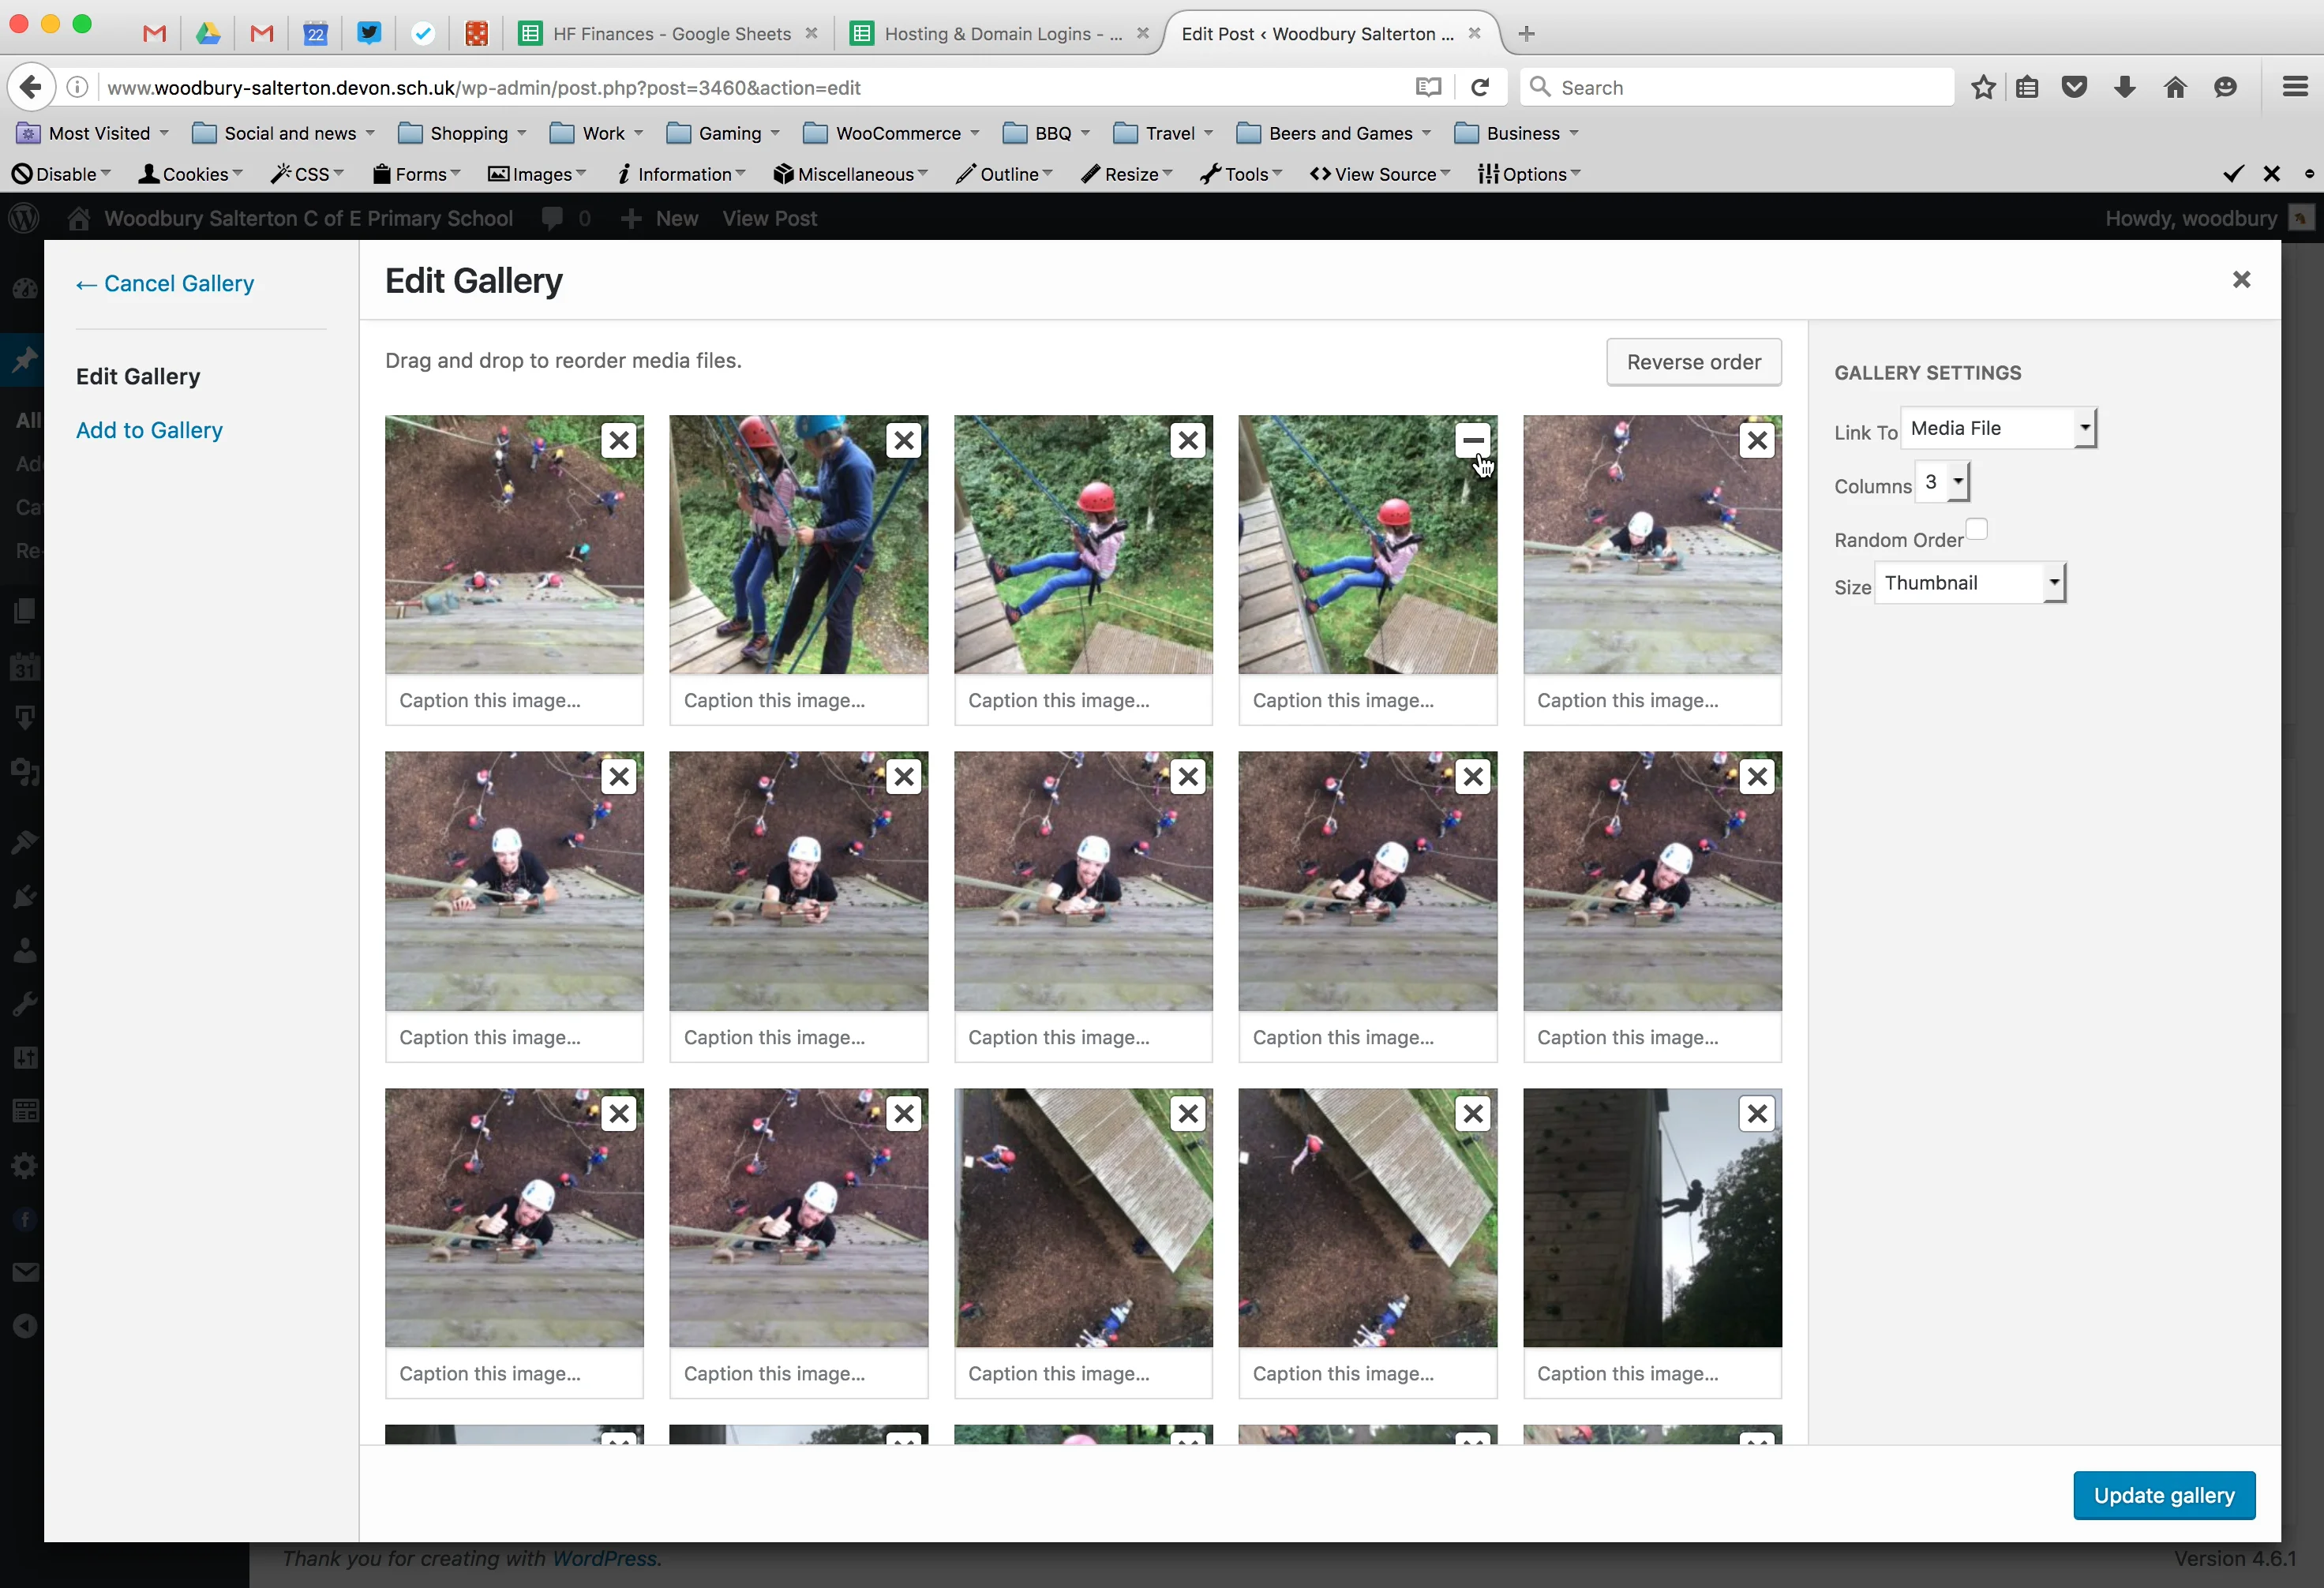This screenshot has width=2324, height=1588.
Task: Click Cancel Gallery link
Action: pyautogui.click(x=165, y=284)
